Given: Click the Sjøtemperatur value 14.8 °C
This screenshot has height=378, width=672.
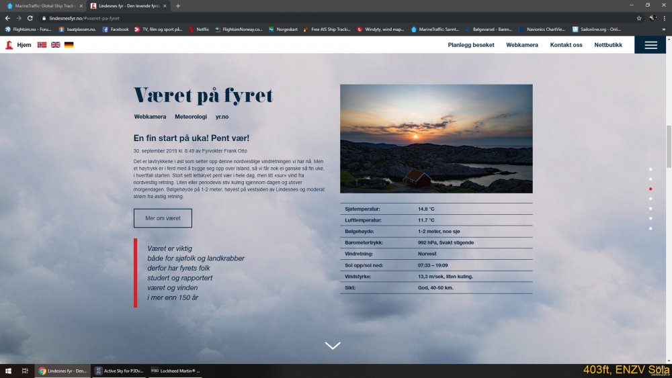Looking at the screenshot, I should click(x=426, y=209).
